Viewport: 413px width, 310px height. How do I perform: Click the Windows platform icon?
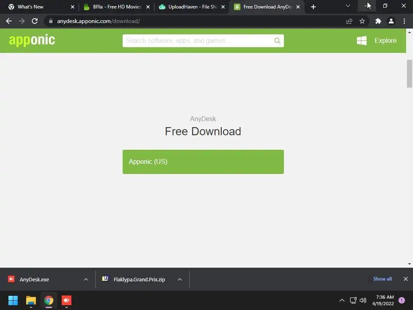362,41
